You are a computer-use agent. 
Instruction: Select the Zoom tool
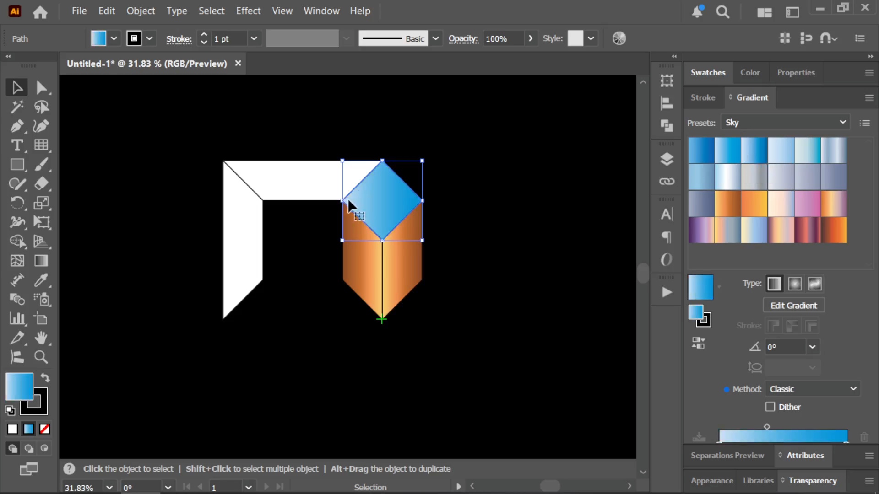(41, 357)
